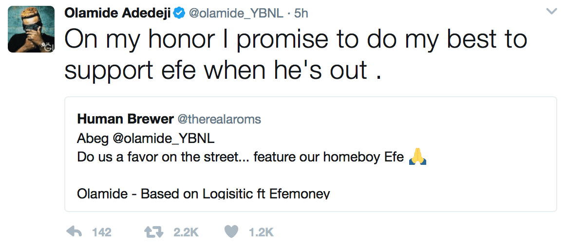Open the quoted tweet via 'Do us a favor' line
Viewport: 566px width, 249px height.
pos(241,157)
